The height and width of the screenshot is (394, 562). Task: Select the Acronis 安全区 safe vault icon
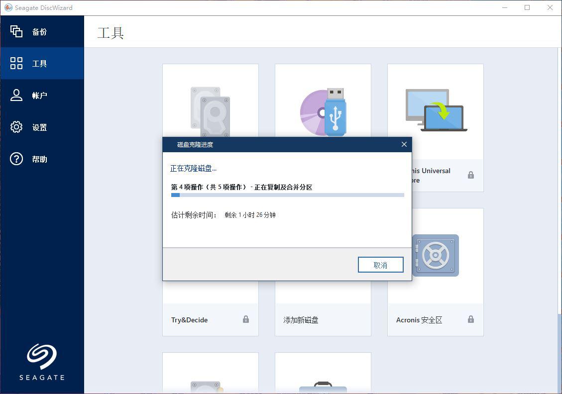pos(435,255)
